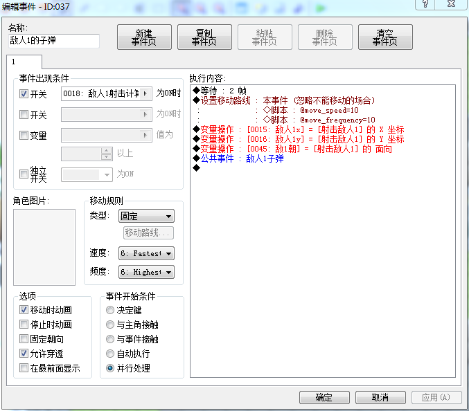
Task: Click 确定 to confirm
Action: (324, 398)
